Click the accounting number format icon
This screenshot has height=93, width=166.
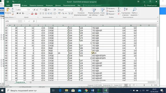point(59,13)
